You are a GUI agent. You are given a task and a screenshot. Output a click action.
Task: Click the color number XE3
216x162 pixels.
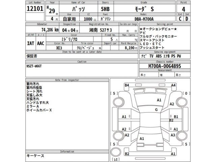[59, 48]
